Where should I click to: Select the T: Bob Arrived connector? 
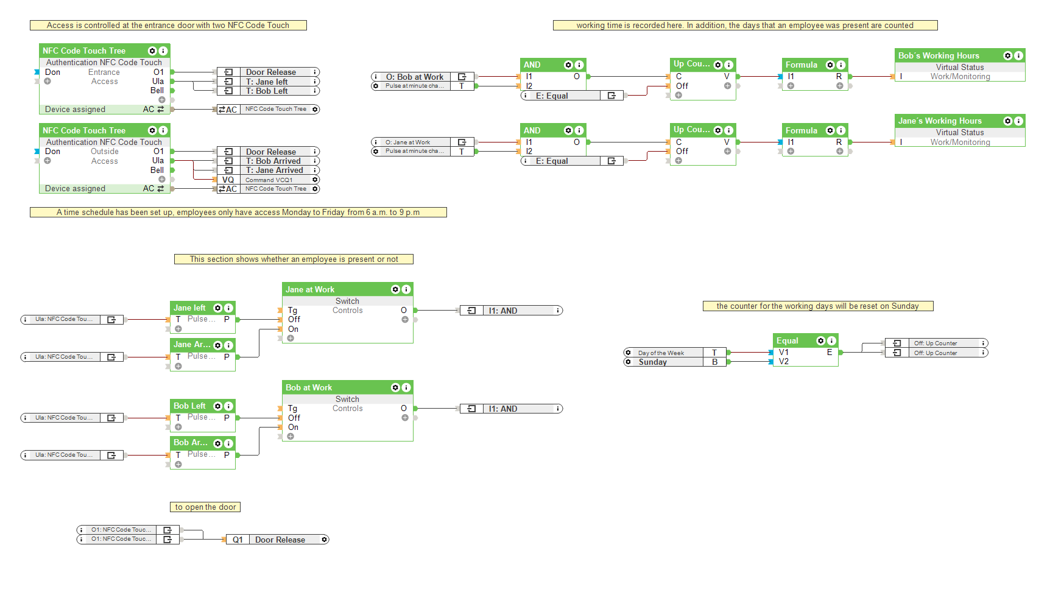click(273, 161)
